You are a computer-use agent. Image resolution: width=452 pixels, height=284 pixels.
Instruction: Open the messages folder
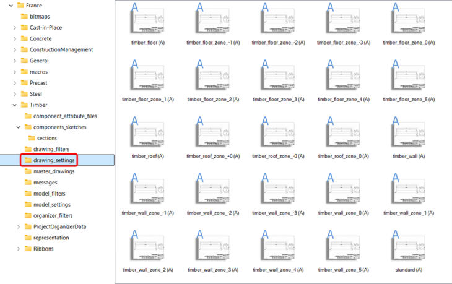[41, 183]
